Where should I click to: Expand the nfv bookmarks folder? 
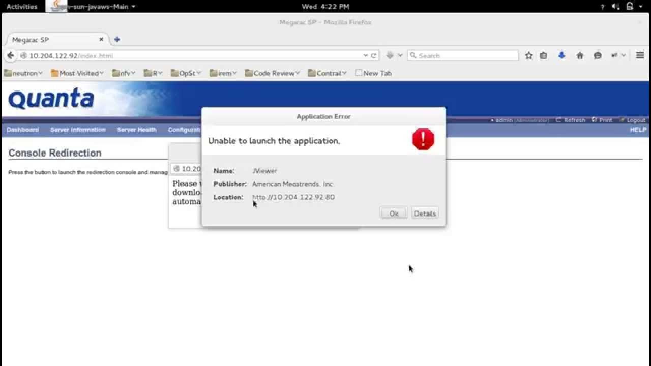(x=124, y=73)
